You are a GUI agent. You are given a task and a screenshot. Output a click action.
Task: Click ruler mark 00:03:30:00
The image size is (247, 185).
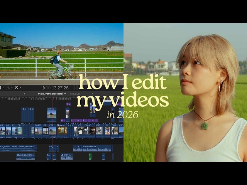click(64, 99)
